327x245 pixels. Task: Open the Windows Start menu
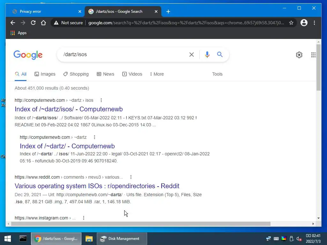point(8,239)
